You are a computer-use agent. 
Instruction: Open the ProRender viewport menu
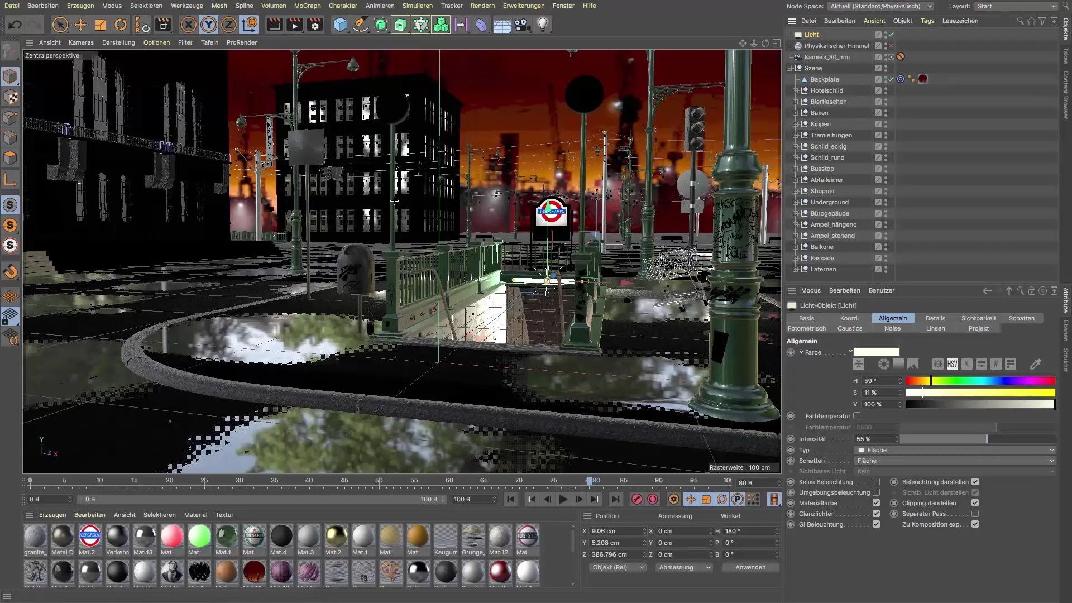click(241, 42)
